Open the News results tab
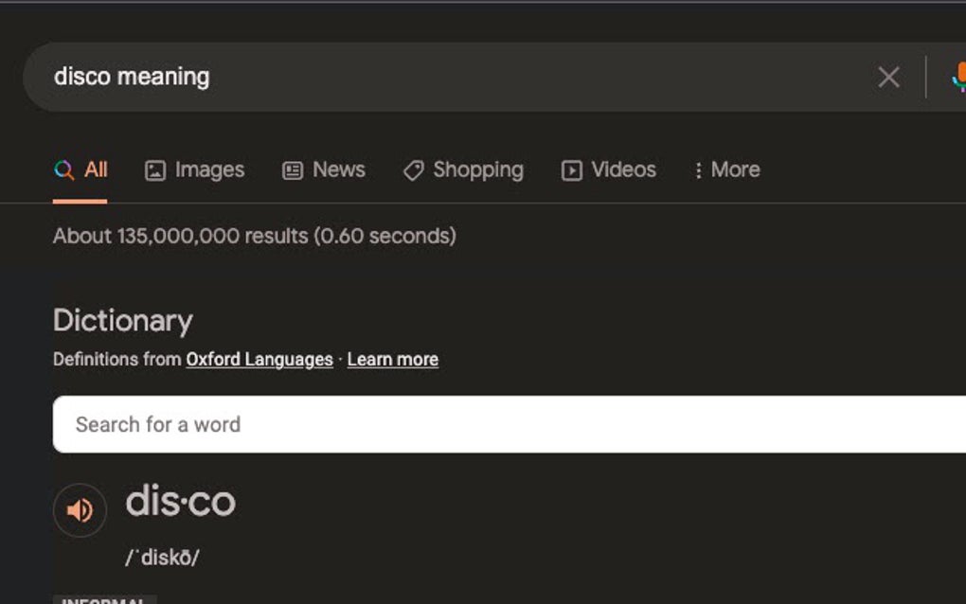966x604 pixels. point(338,170)
